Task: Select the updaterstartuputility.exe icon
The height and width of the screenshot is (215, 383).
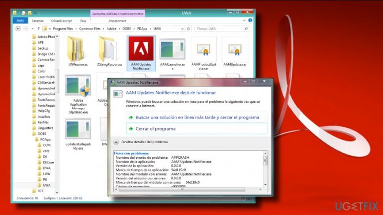Action: pos(78,129)
